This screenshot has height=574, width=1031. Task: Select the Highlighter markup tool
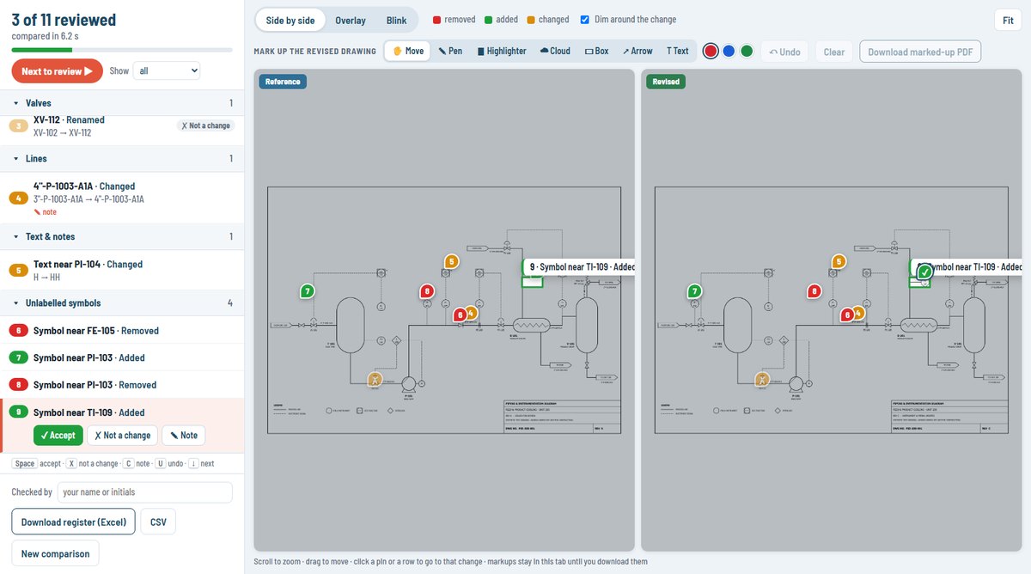pos(502,51)
